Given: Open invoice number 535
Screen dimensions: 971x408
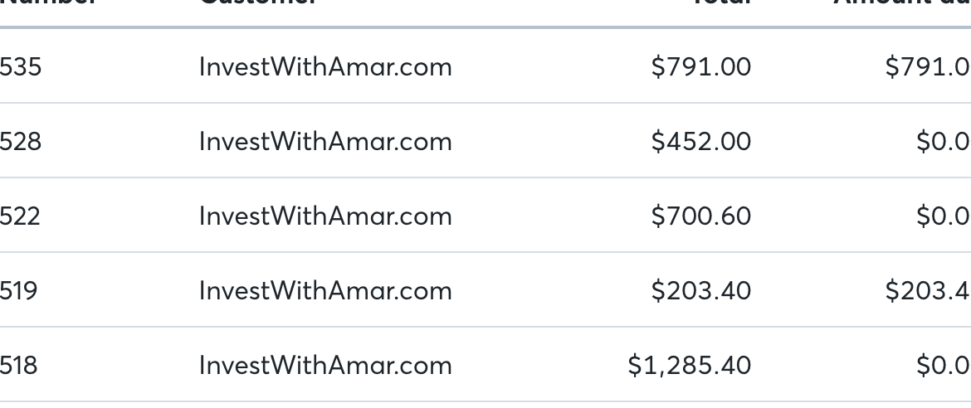Looking at the screenshot, I should click(x=21, y=66).
